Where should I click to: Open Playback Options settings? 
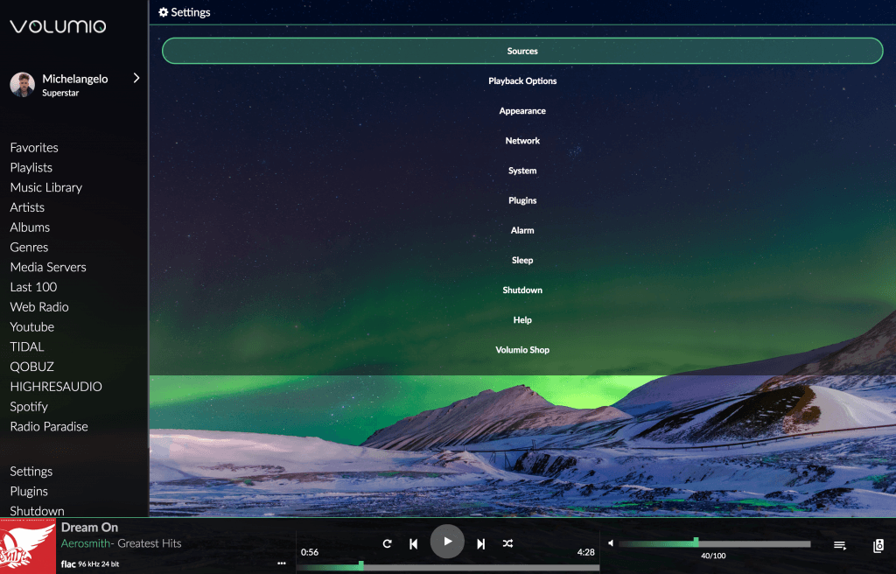click(x=521, y=80)
